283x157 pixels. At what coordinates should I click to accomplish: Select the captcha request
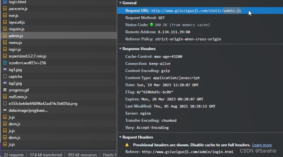tap(59, 77)
